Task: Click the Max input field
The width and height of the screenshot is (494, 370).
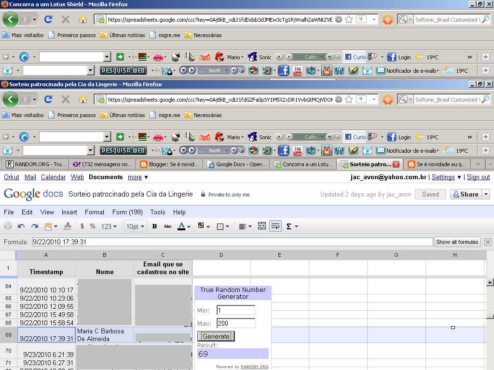Action: (x=235, y=323)
